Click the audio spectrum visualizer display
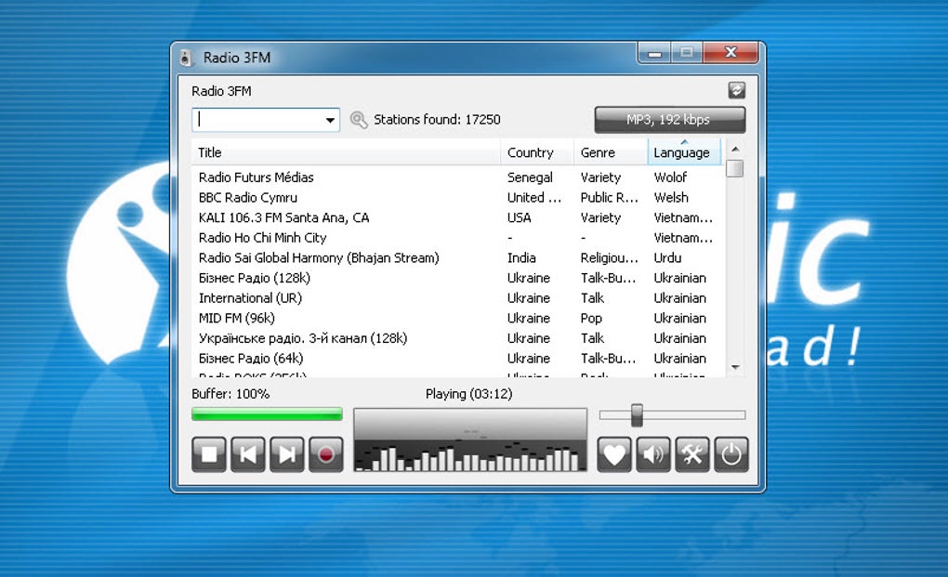 470,439
